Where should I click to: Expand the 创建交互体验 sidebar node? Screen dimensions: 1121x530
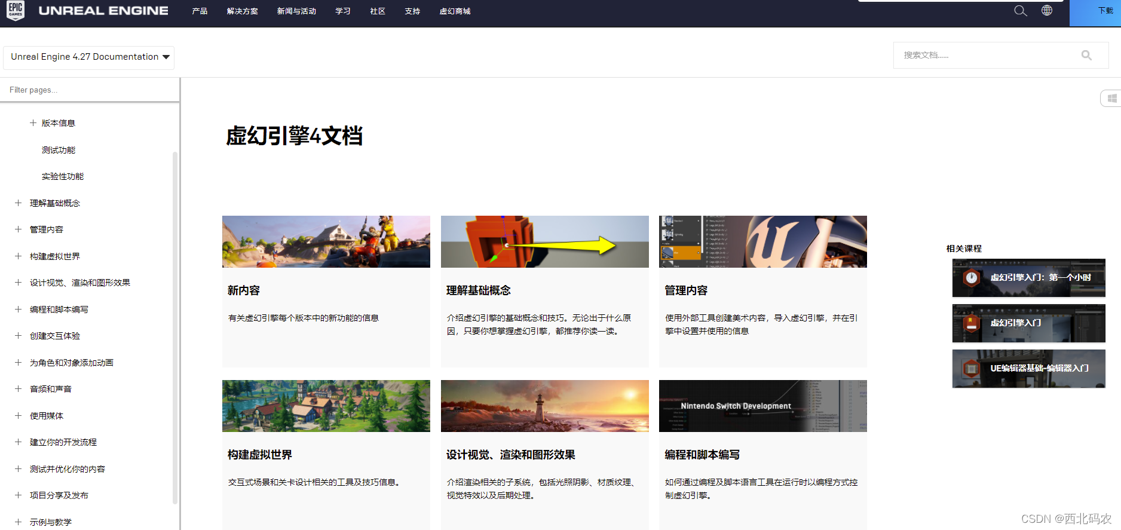pyautogui.click(x=18, y=336)
